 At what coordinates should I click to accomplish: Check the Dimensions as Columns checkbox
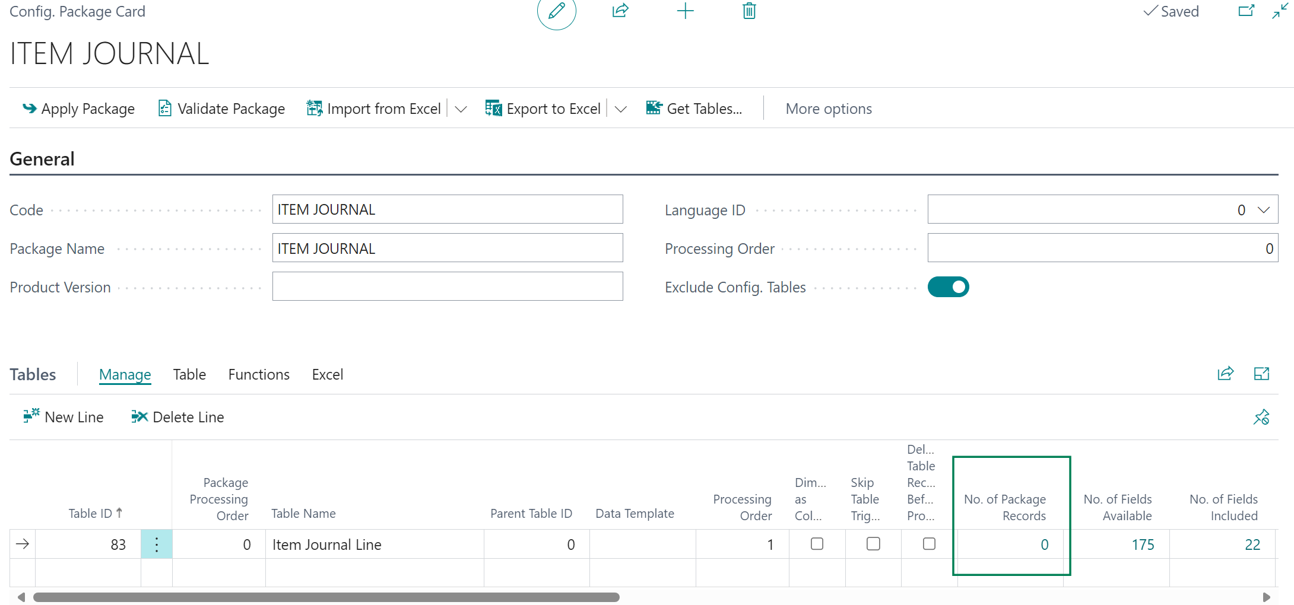tap(817, 544)
